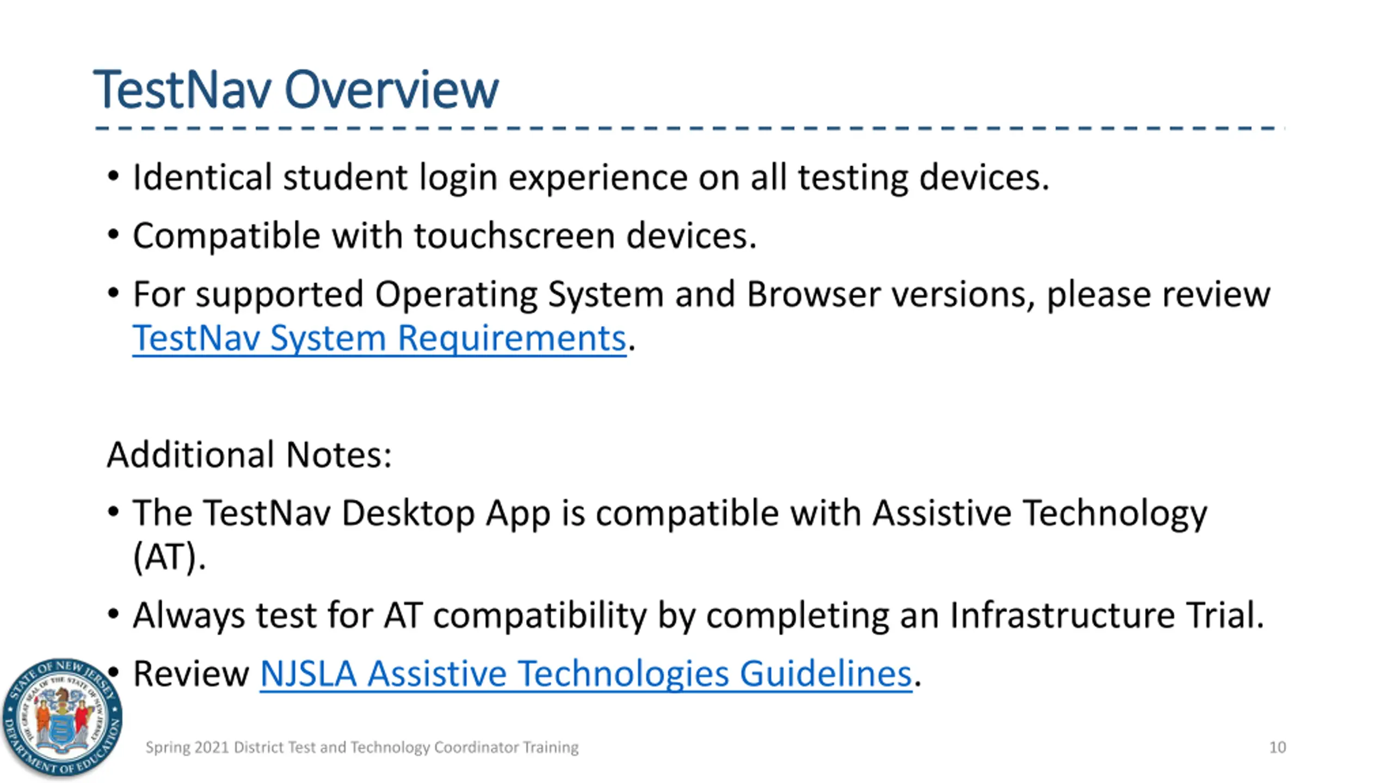Click the bullet dot before Identical
This screenshot has height=783, width=1393.
113,176
